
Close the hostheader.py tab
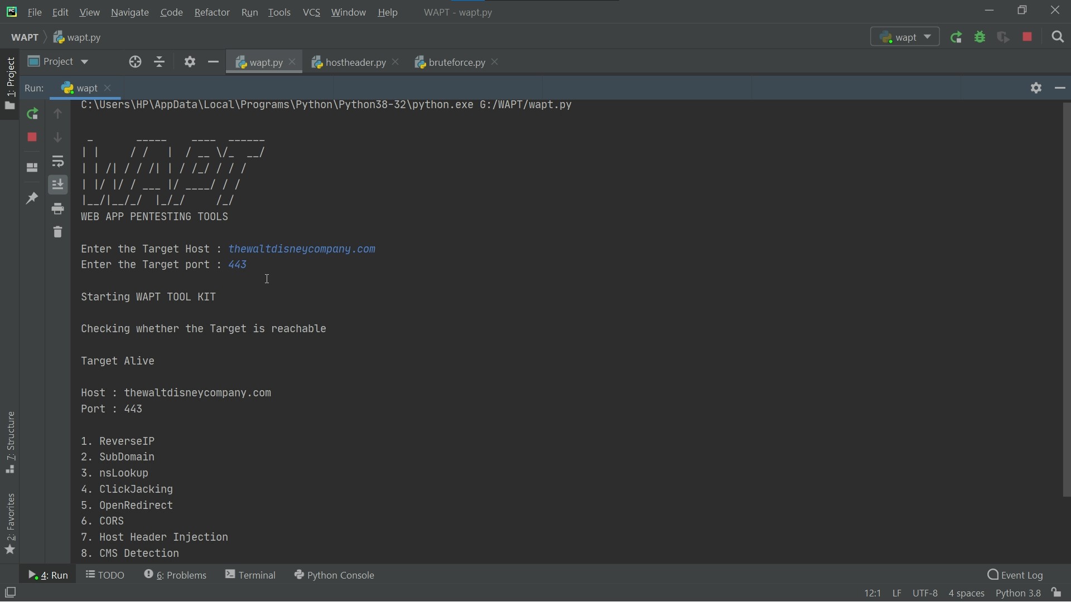pyautogui.click(x=396, y=62)
